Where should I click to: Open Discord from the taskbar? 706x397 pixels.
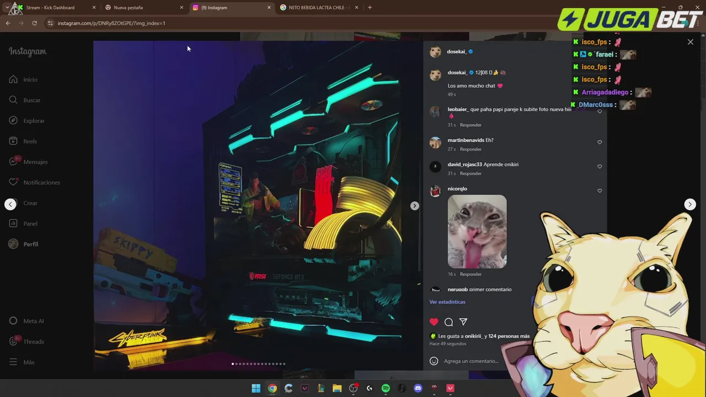(418, 388)
